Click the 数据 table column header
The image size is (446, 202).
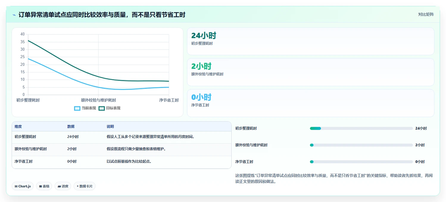coord(71,127)
